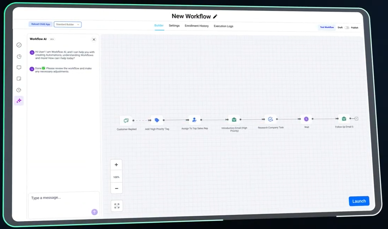
Task: Click the Launch button
Action: [359, 201]
